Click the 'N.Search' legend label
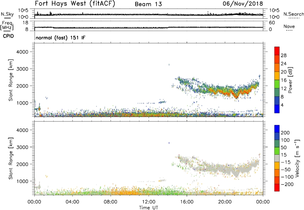 [x=293, y=14]
